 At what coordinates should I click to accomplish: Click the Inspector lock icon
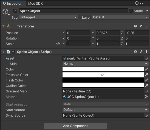click(x=141, y=3)
